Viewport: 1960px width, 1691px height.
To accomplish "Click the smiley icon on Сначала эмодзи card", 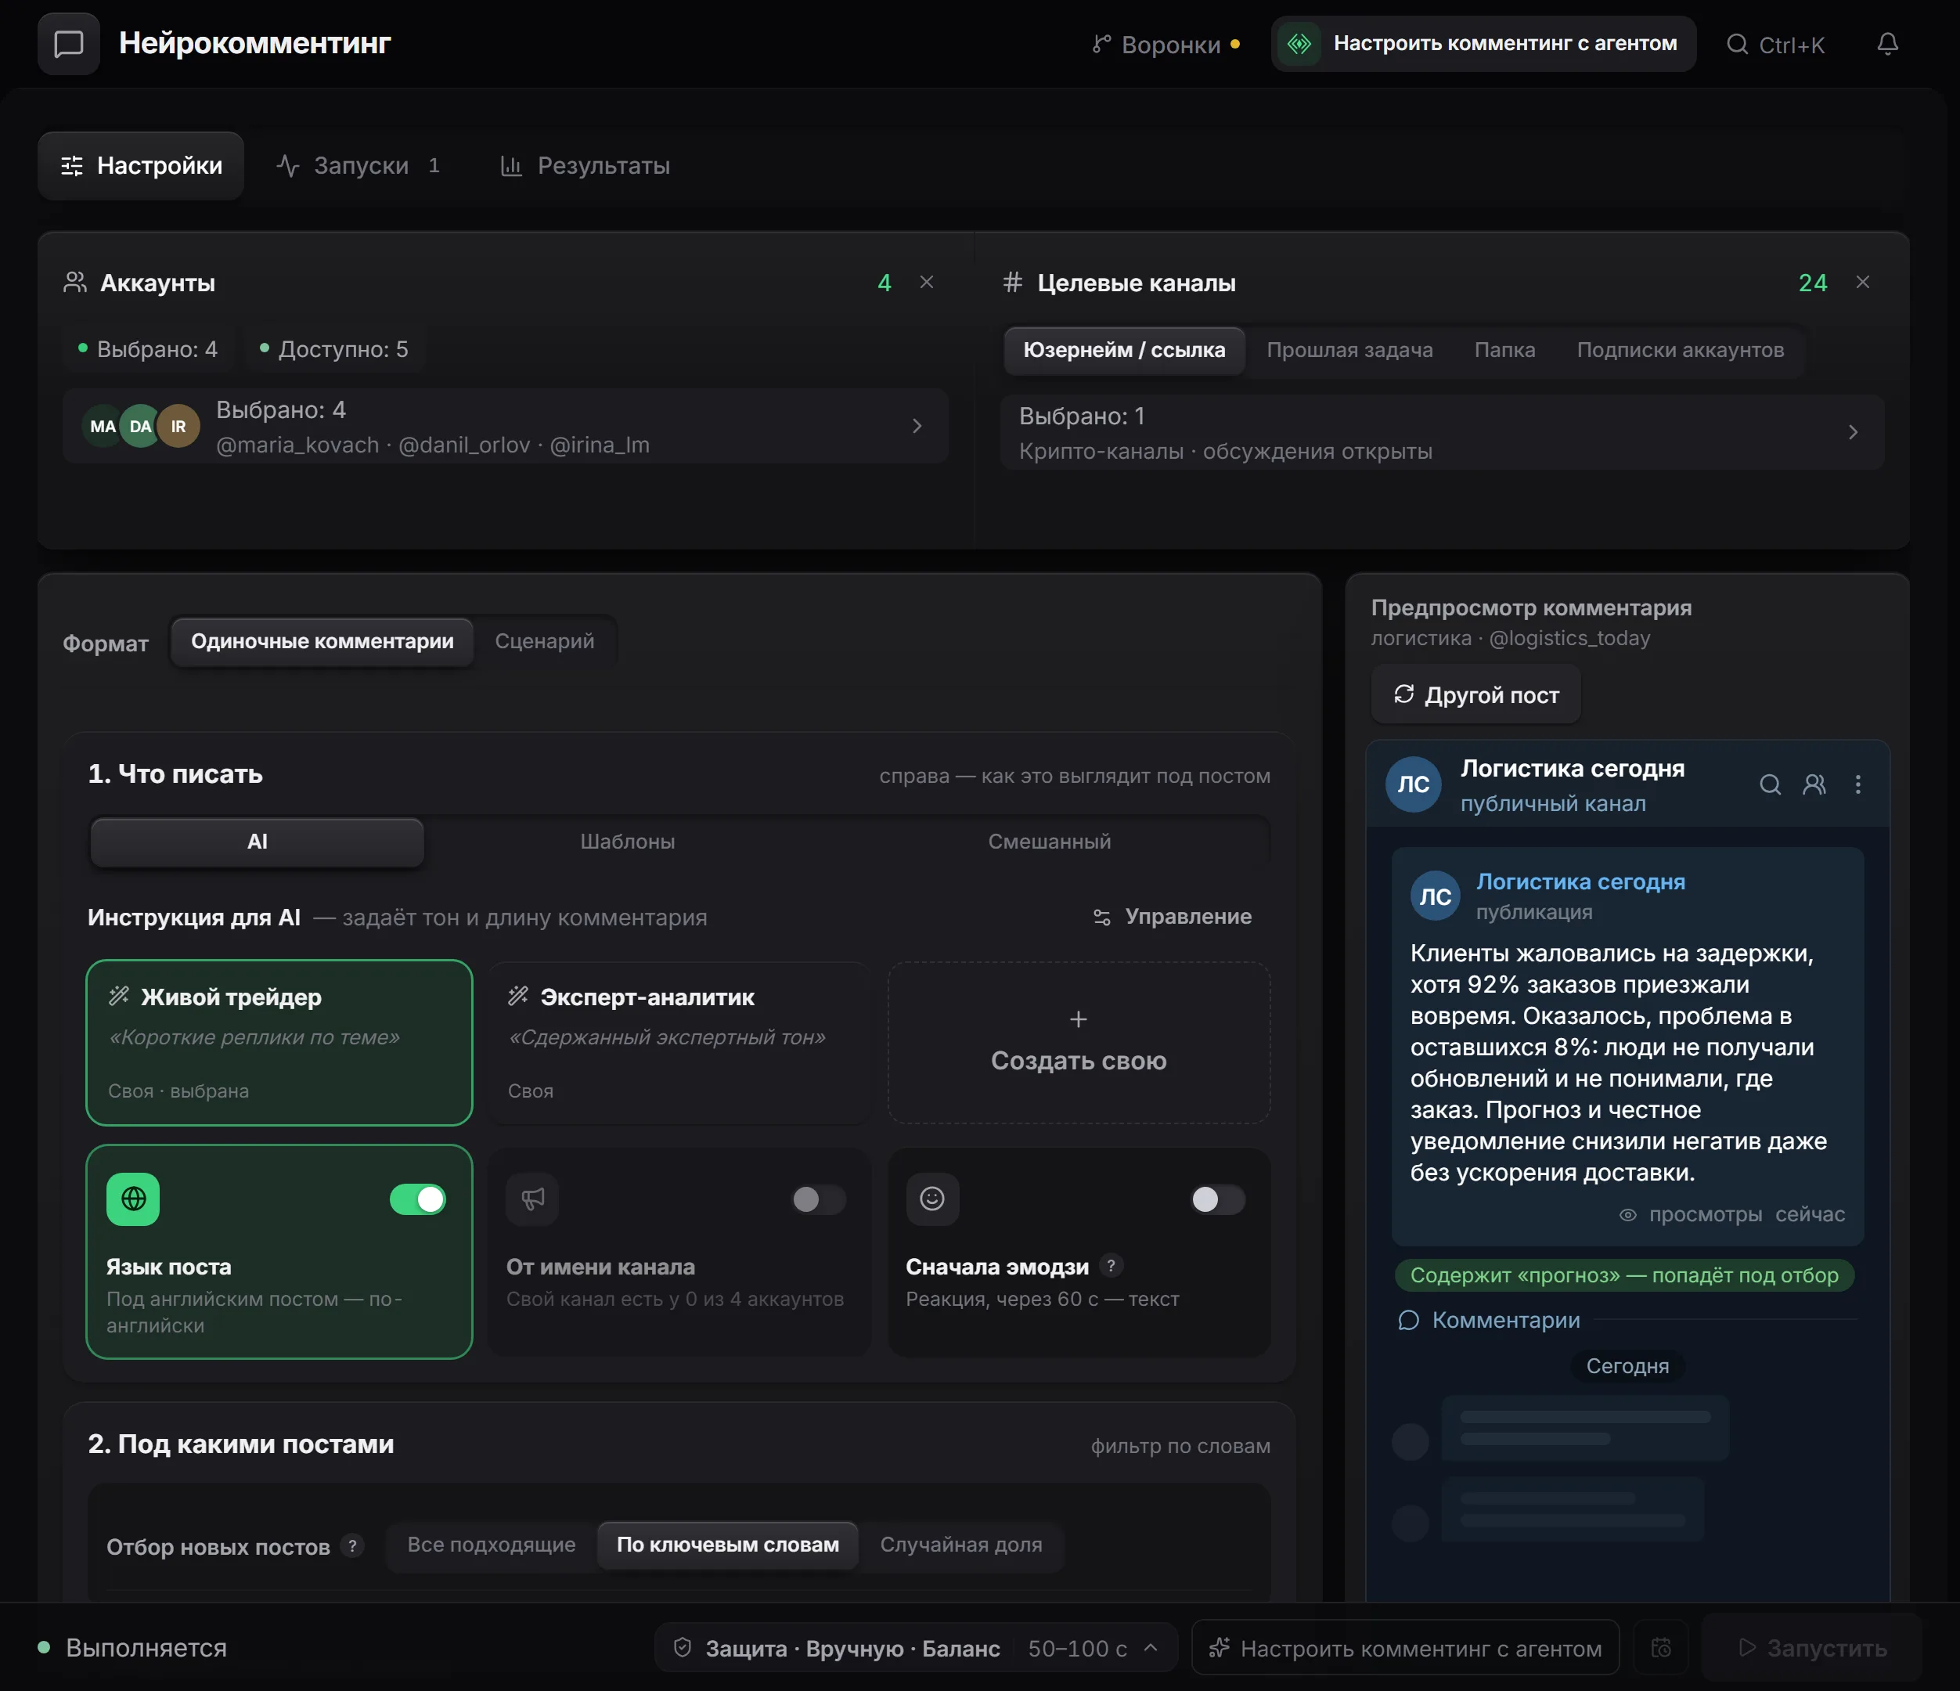I will [933, 1199].
